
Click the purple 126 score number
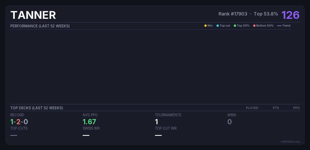click(x=290, y=15)
